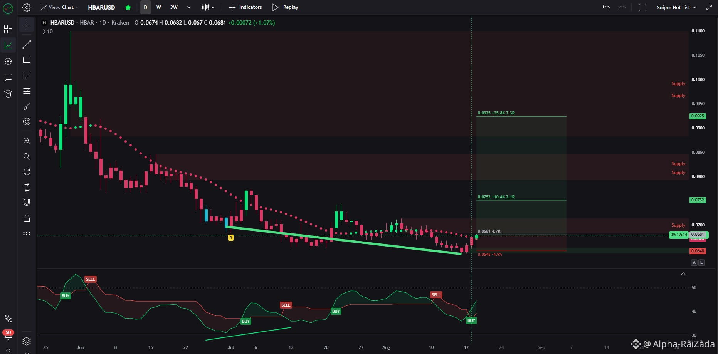
Task: Pick the trend line drawing tool
Action: pyautogui.click(x=27, y=45)
